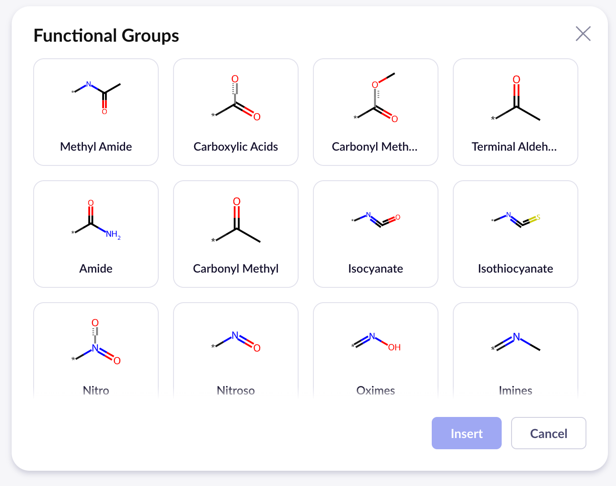Image resolution: width=616 pixels, height=486 pixels.
Task: Click the Amide label text
Action: click(x=96, y=269)
